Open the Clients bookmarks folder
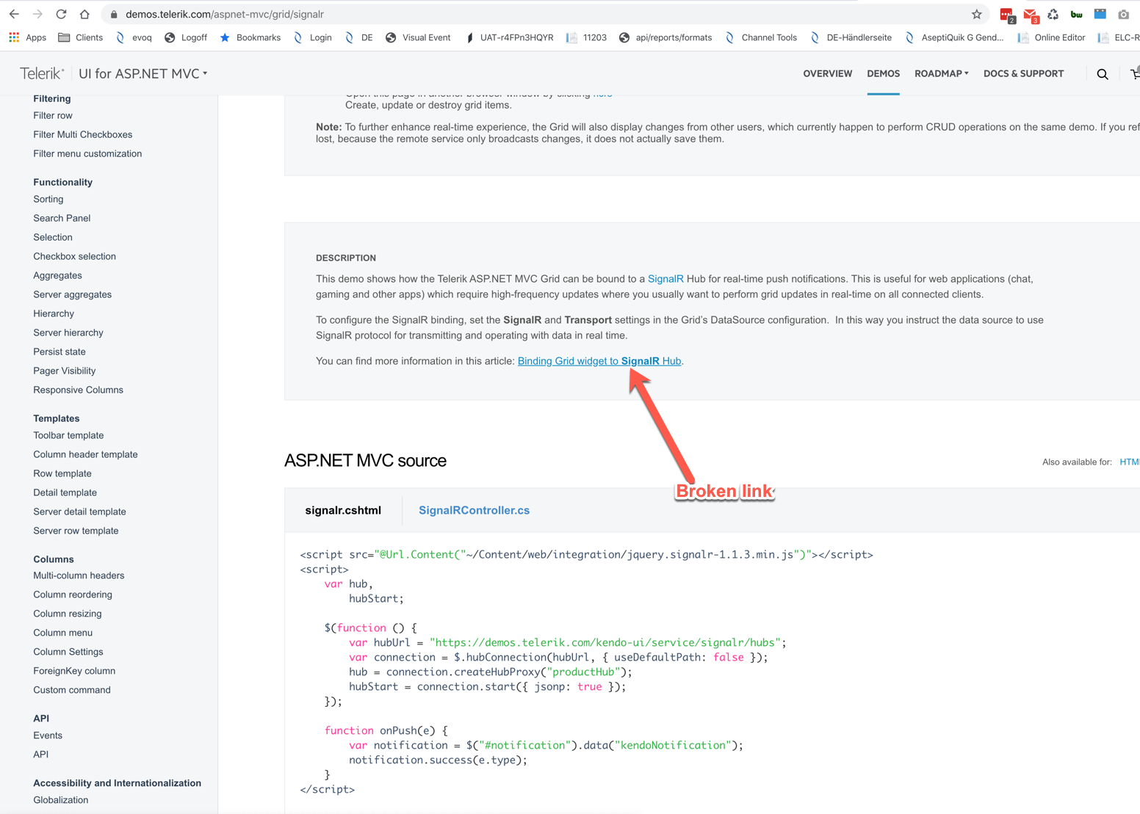This screenshot has width=1140, height=814. pyautogui.click(x=80, y=37)
